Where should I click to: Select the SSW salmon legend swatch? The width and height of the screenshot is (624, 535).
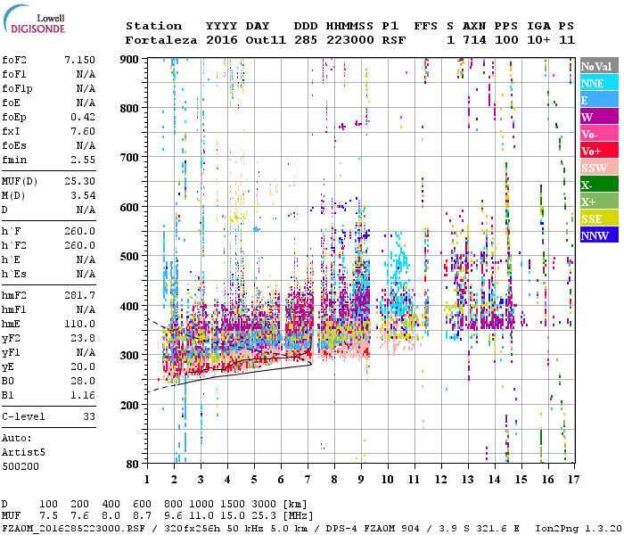[599, 168]
